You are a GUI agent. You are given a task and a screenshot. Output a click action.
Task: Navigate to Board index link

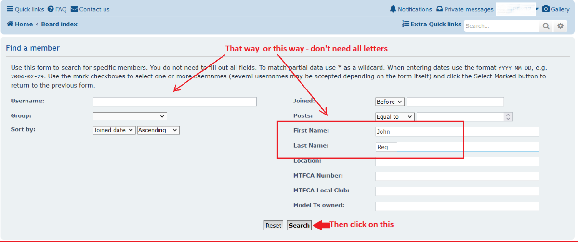tap(59, 24)
